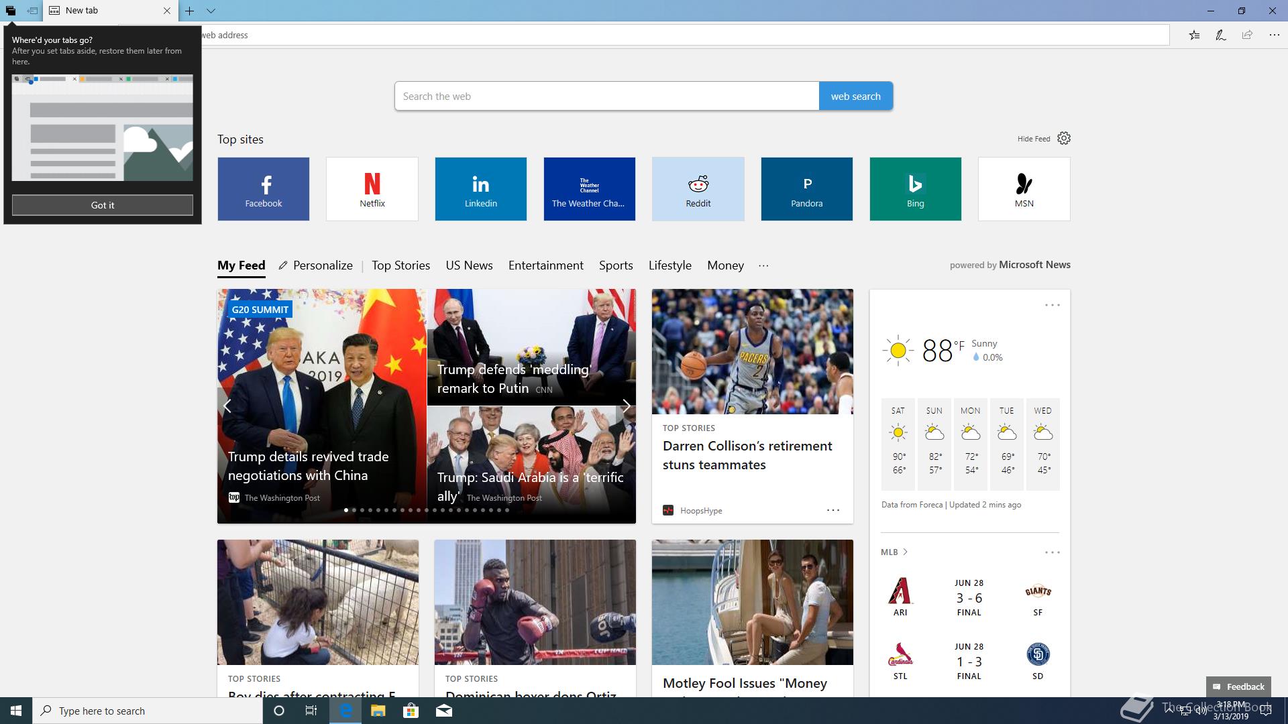This screenshot has width=1288, height=724.
Task: Open Microsoft Store from taskbar
Action: 411,711
